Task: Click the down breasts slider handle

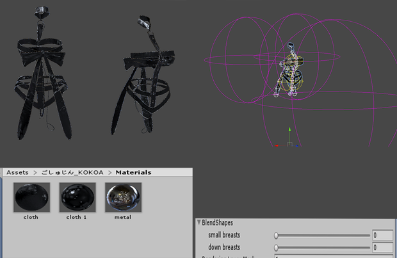Action: coord(276,247)
